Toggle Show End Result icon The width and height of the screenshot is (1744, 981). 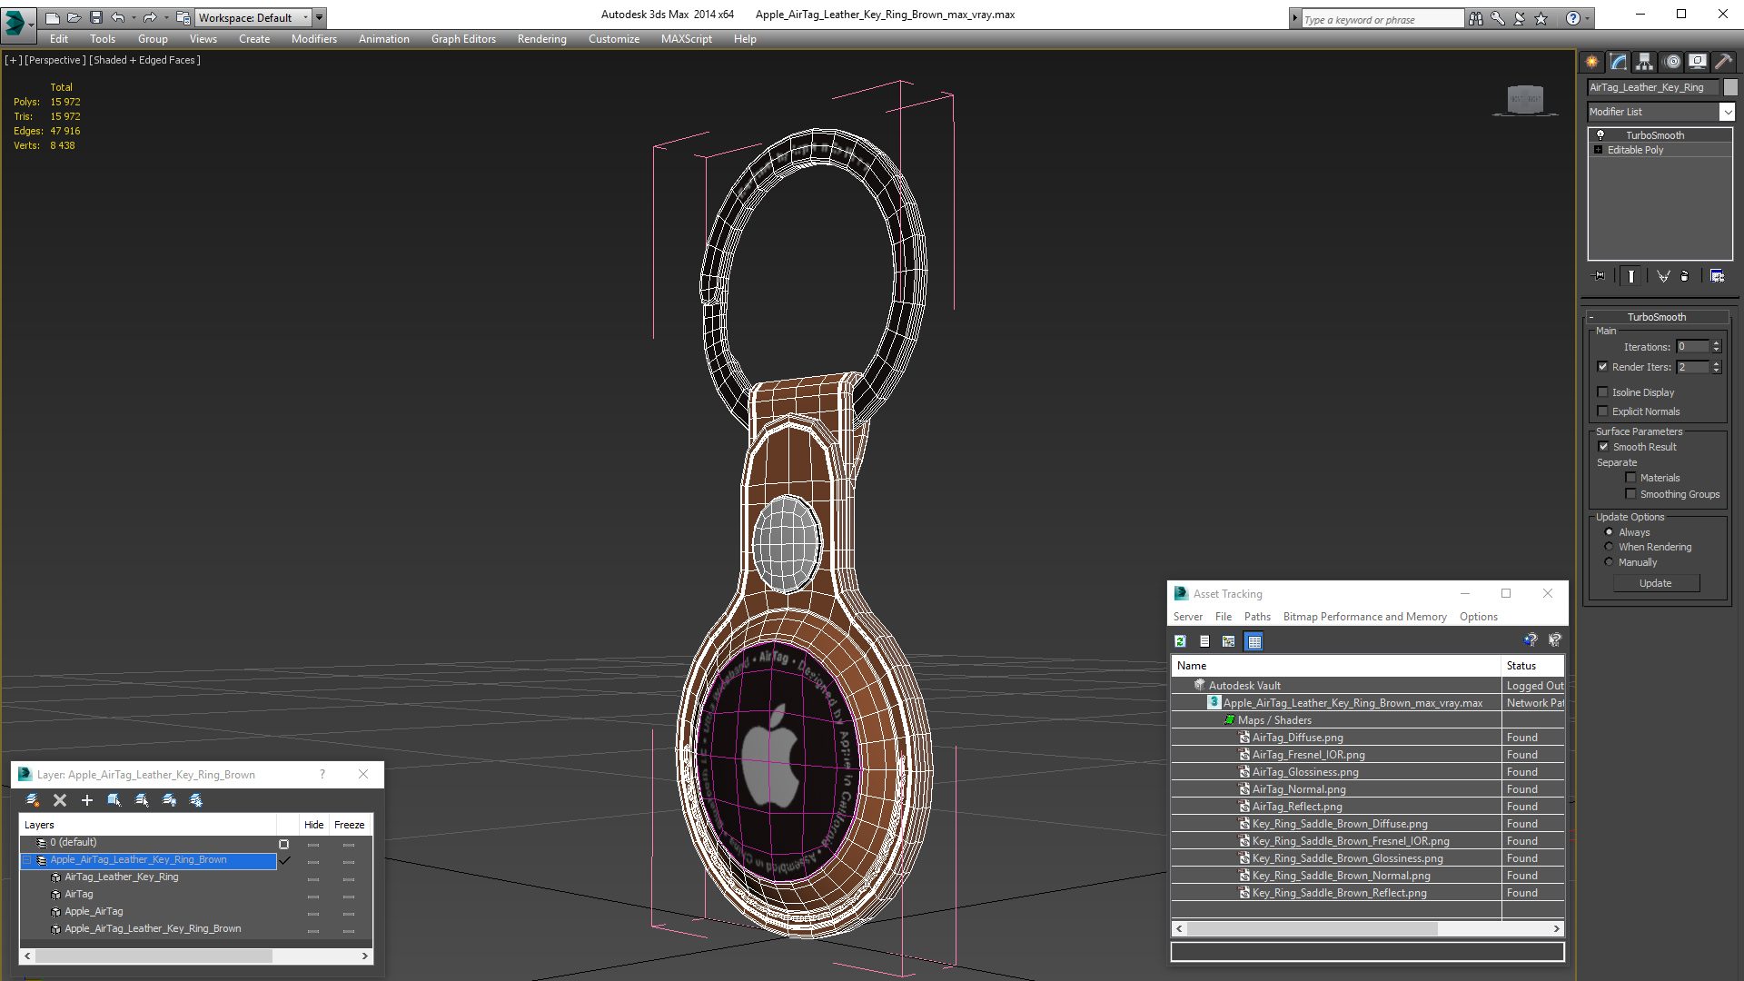point(1631,276)
